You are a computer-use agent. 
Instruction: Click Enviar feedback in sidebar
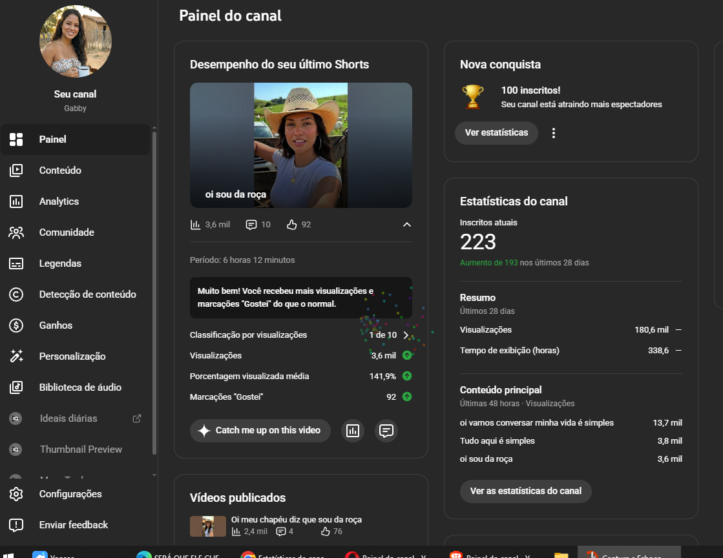pyautogui.click(x=73, y=525)
